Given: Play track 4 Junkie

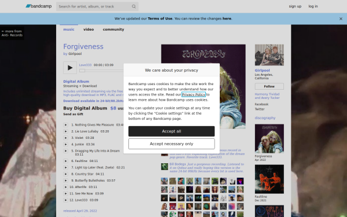Looking at the screenshot, I should [x=65, y=144].
